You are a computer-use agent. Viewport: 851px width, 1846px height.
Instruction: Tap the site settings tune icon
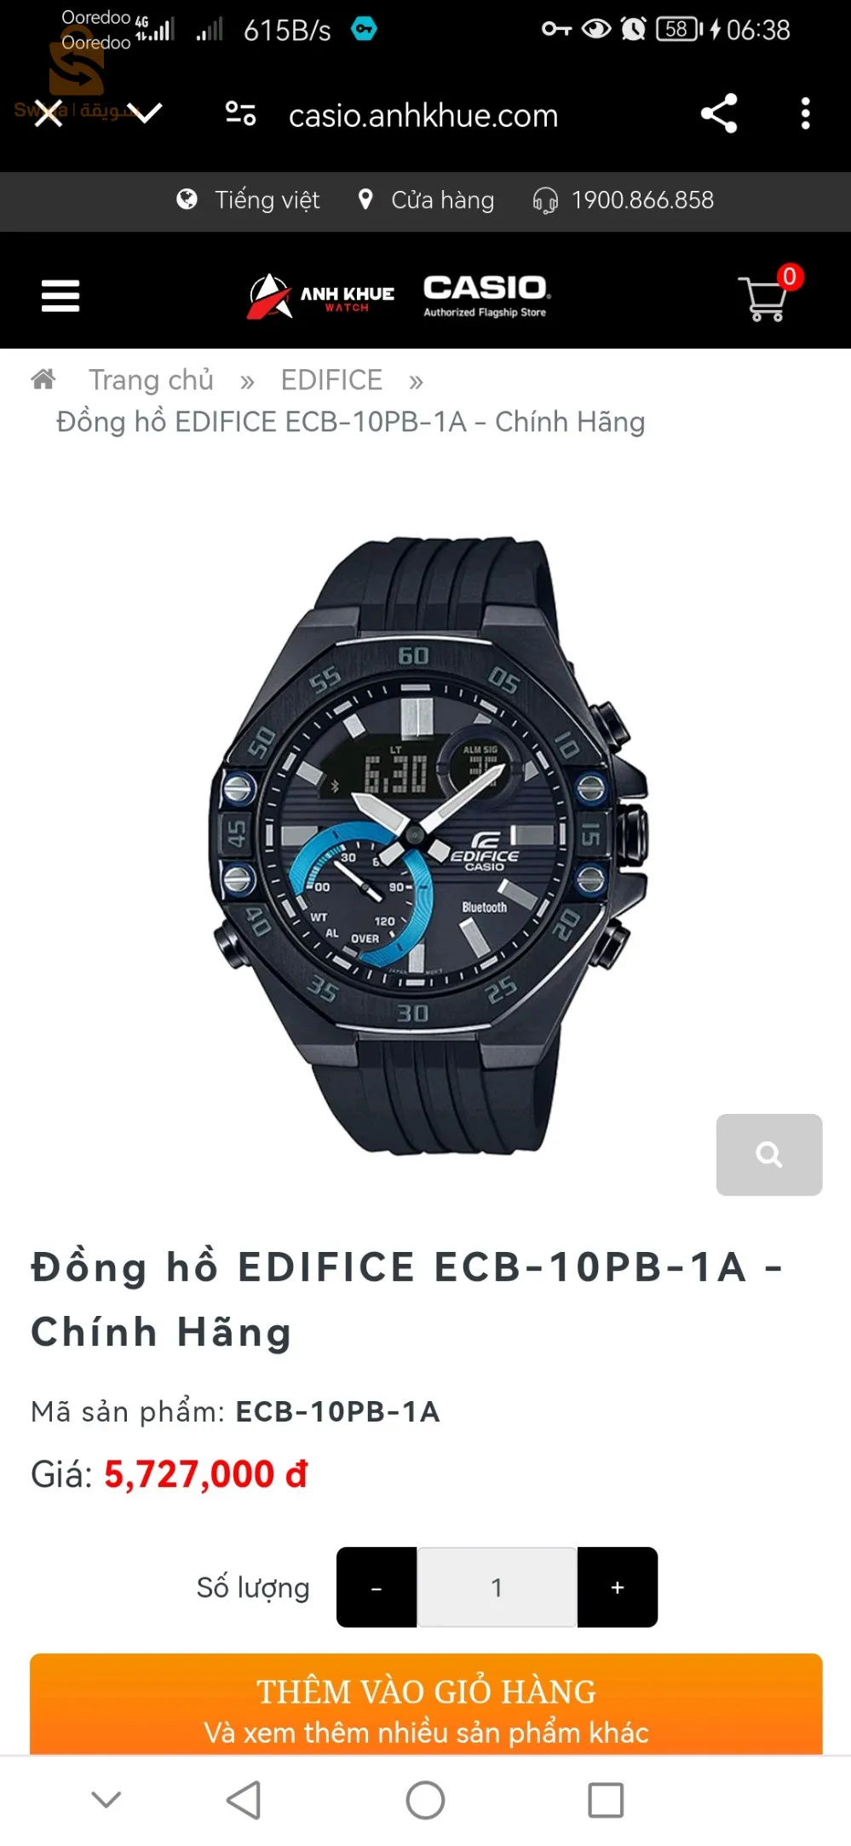tap(240, 113)
